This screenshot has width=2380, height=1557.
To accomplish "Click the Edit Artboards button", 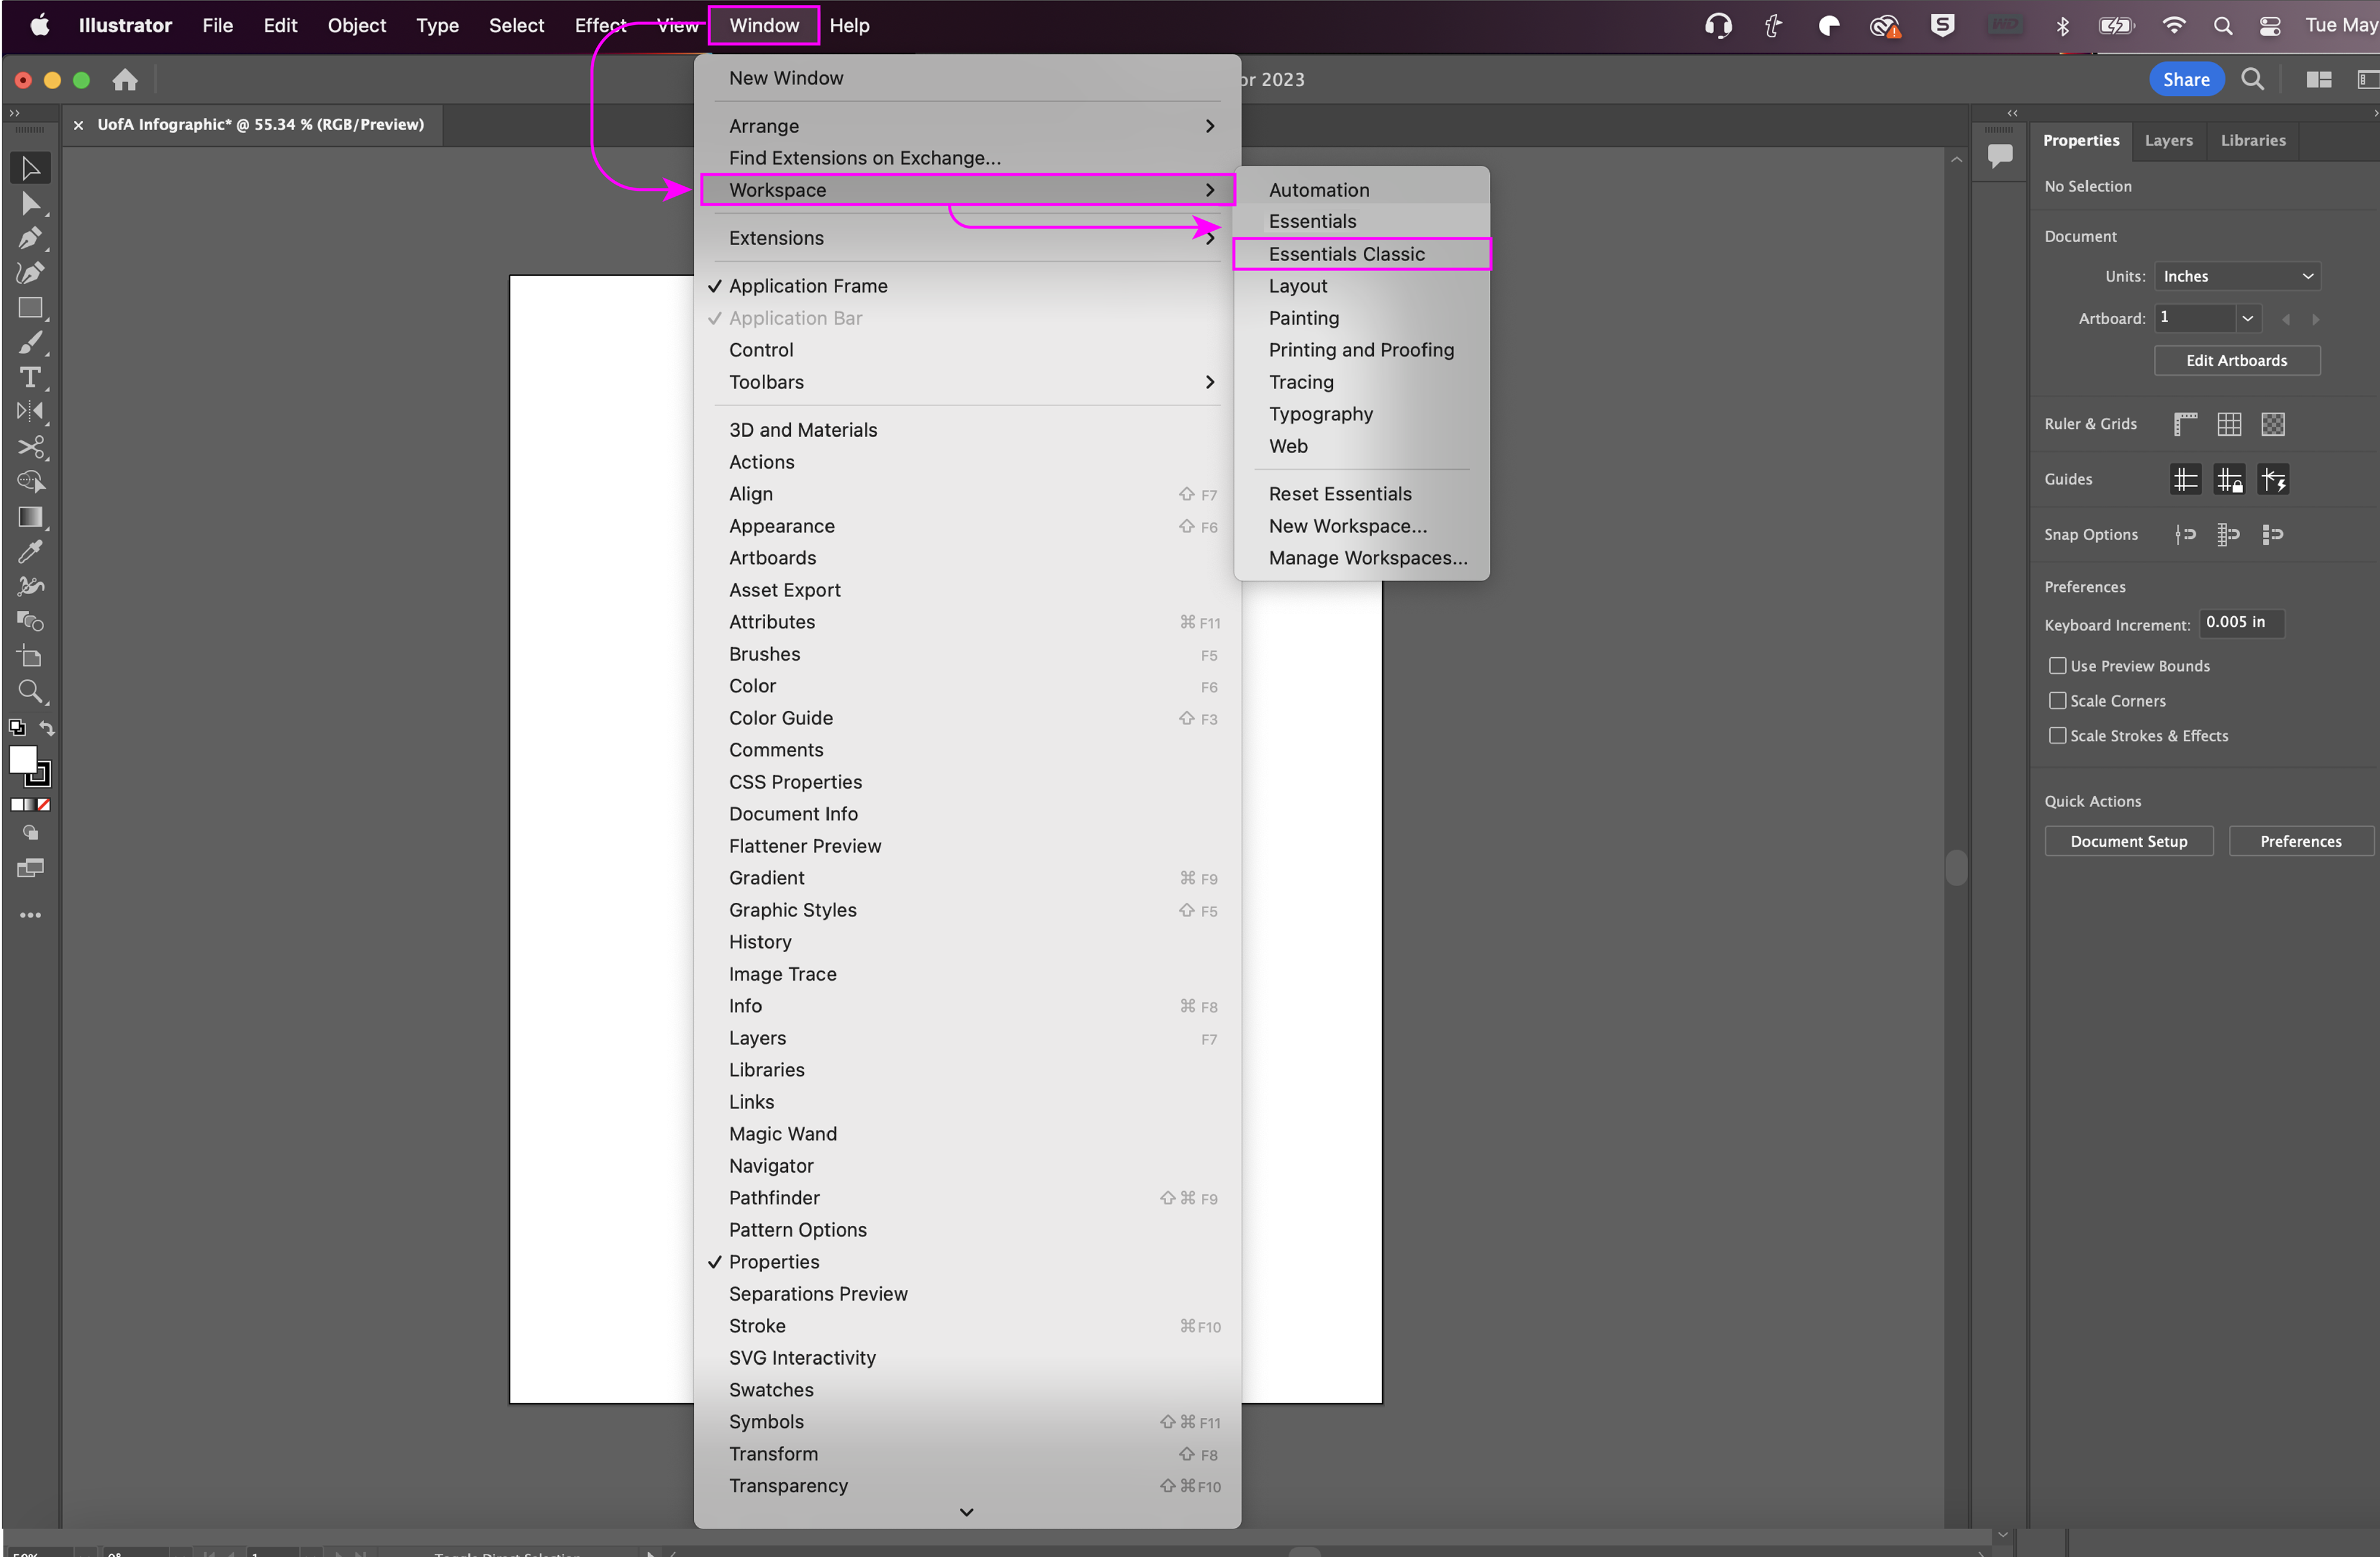I will (2236, 361).
